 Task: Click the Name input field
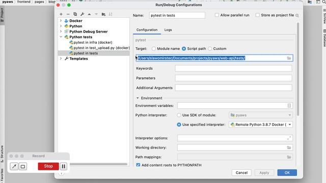pyautogui.click(x=177, y=15)
